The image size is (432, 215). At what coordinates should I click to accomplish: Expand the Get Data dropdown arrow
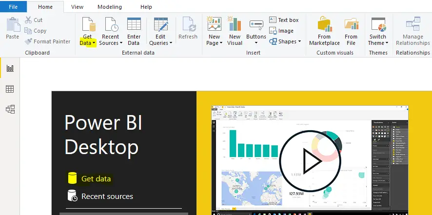click(x=94, y=43)
